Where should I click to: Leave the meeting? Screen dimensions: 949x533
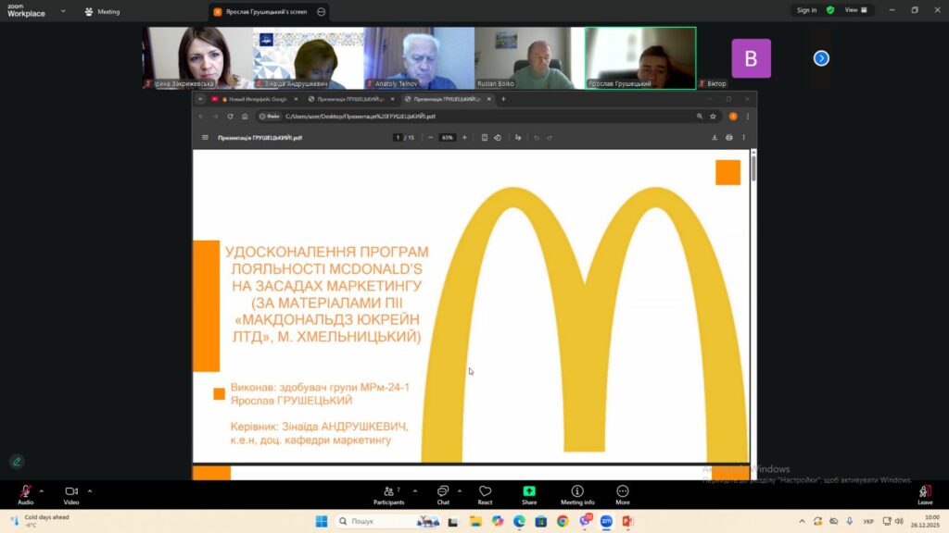coord(924,494)
